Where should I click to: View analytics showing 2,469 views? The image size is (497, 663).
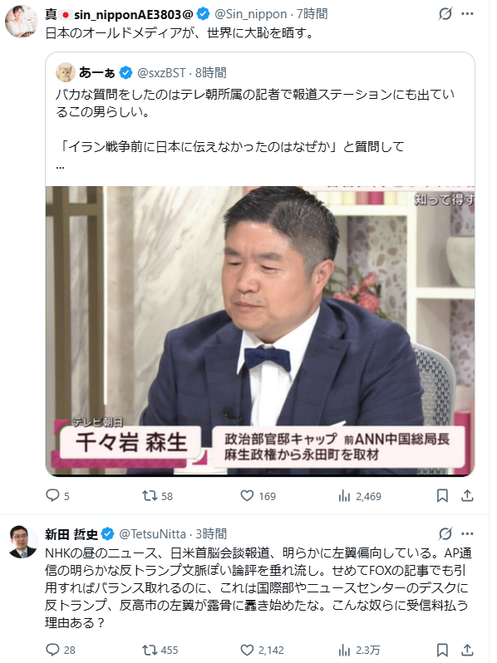360,495
